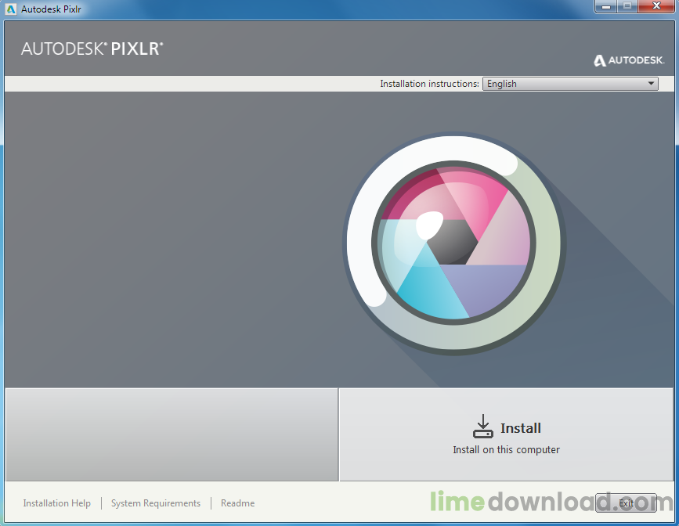This screenshot has width=679, height=526.
Task: Close the Autodesk Pixlr installer window
Action: 656,6
